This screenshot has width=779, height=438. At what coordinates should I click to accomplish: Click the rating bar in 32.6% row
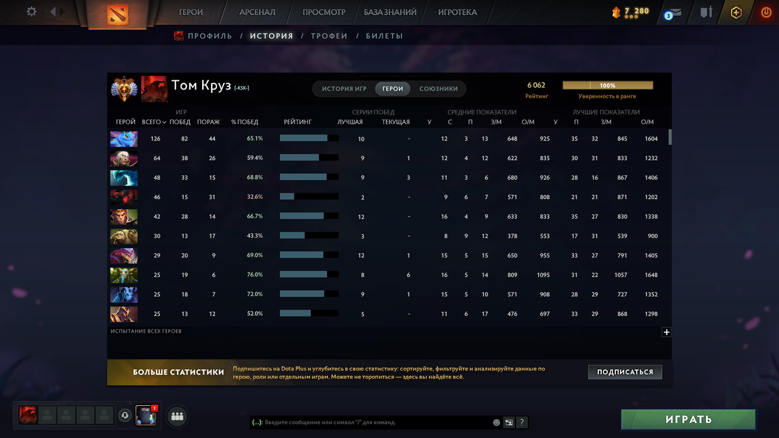coord(309,196)
